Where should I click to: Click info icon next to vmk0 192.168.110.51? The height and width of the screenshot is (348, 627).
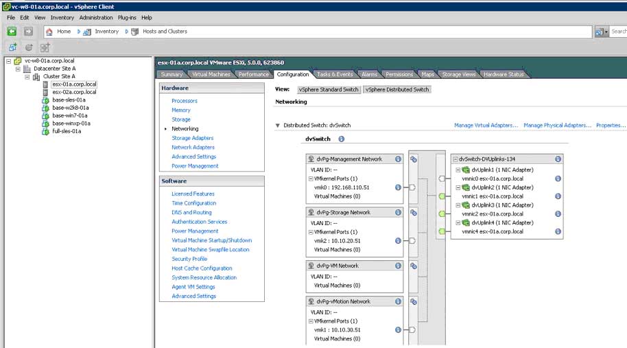pos(398,187)
